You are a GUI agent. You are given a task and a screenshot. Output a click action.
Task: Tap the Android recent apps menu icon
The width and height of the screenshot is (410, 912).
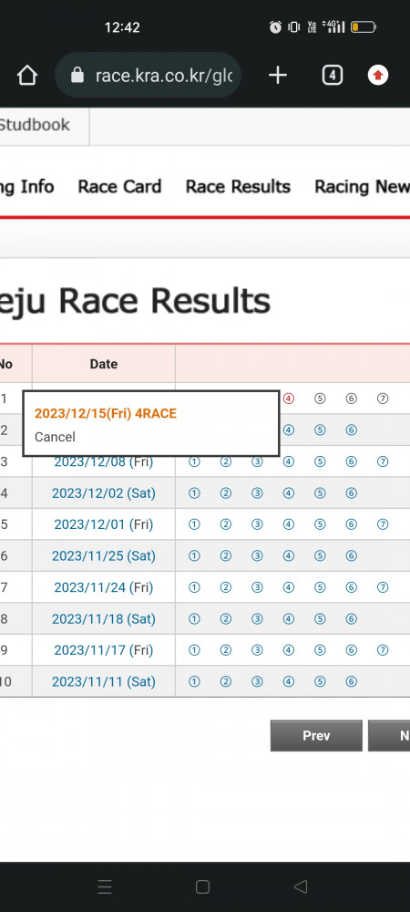105,887
